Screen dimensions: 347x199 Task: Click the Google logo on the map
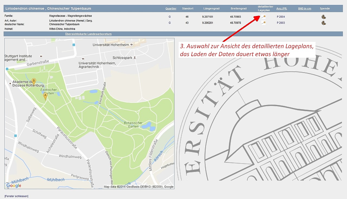(x=14, y=185)
